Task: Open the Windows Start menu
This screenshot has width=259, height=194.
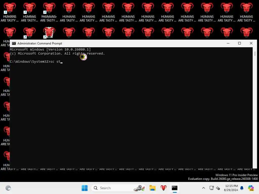Action: click(x=84, y=188)
